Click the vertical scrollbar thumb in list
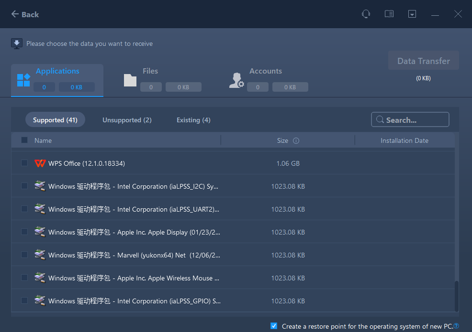This screenshot has height=332, width=472. pos(456,296)
